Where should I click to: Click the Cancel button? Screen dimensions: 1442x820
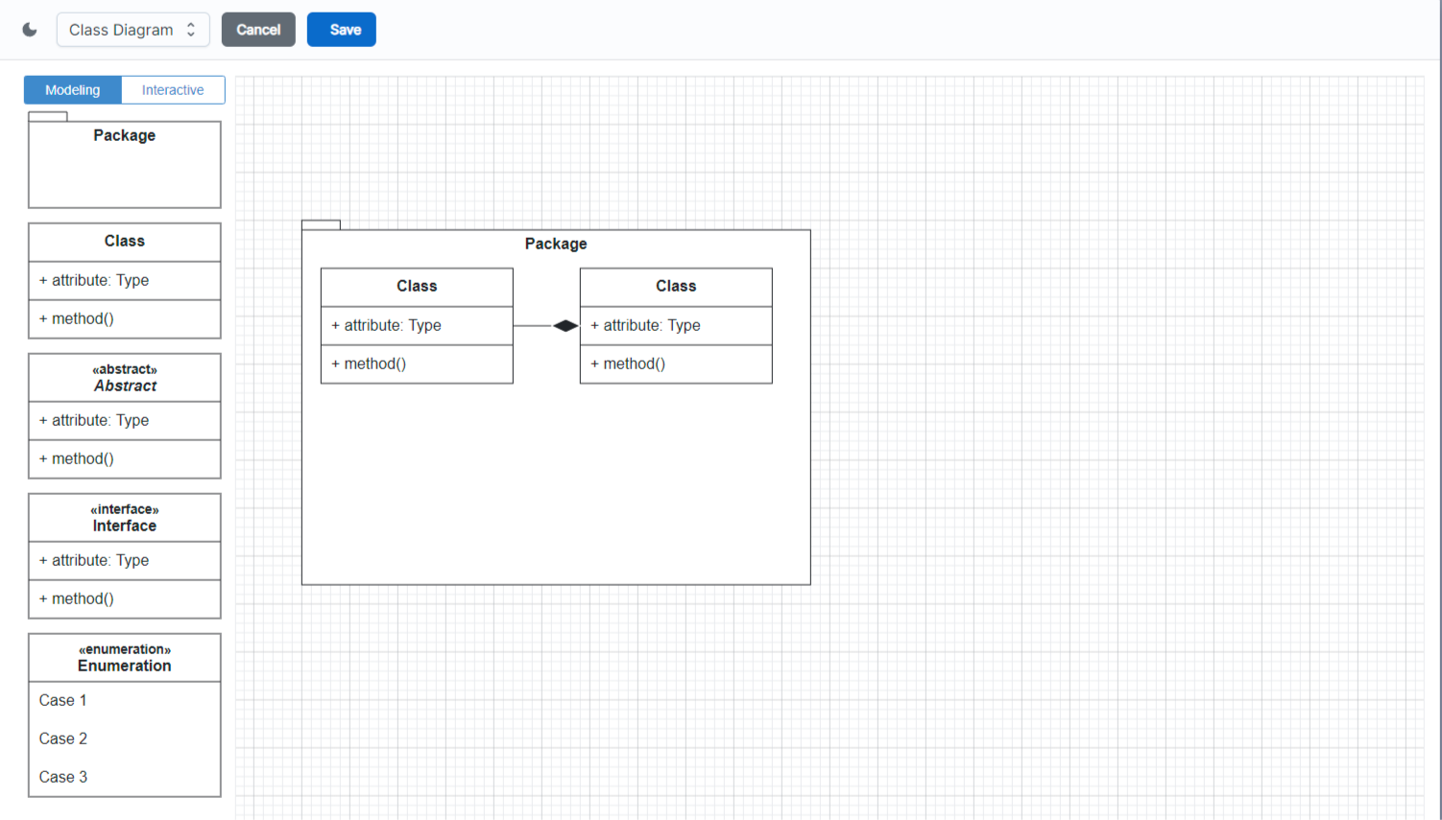258,30
